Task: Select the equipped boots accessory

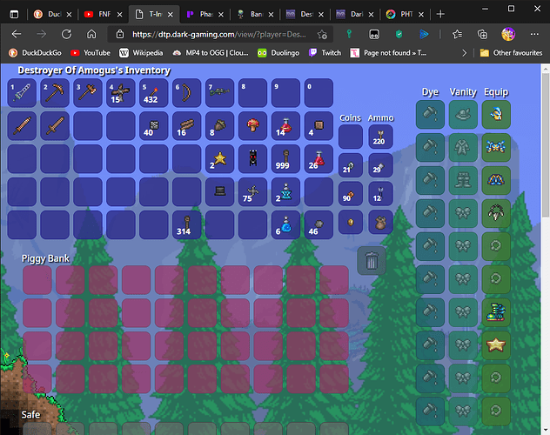Action: pos(496,312)
